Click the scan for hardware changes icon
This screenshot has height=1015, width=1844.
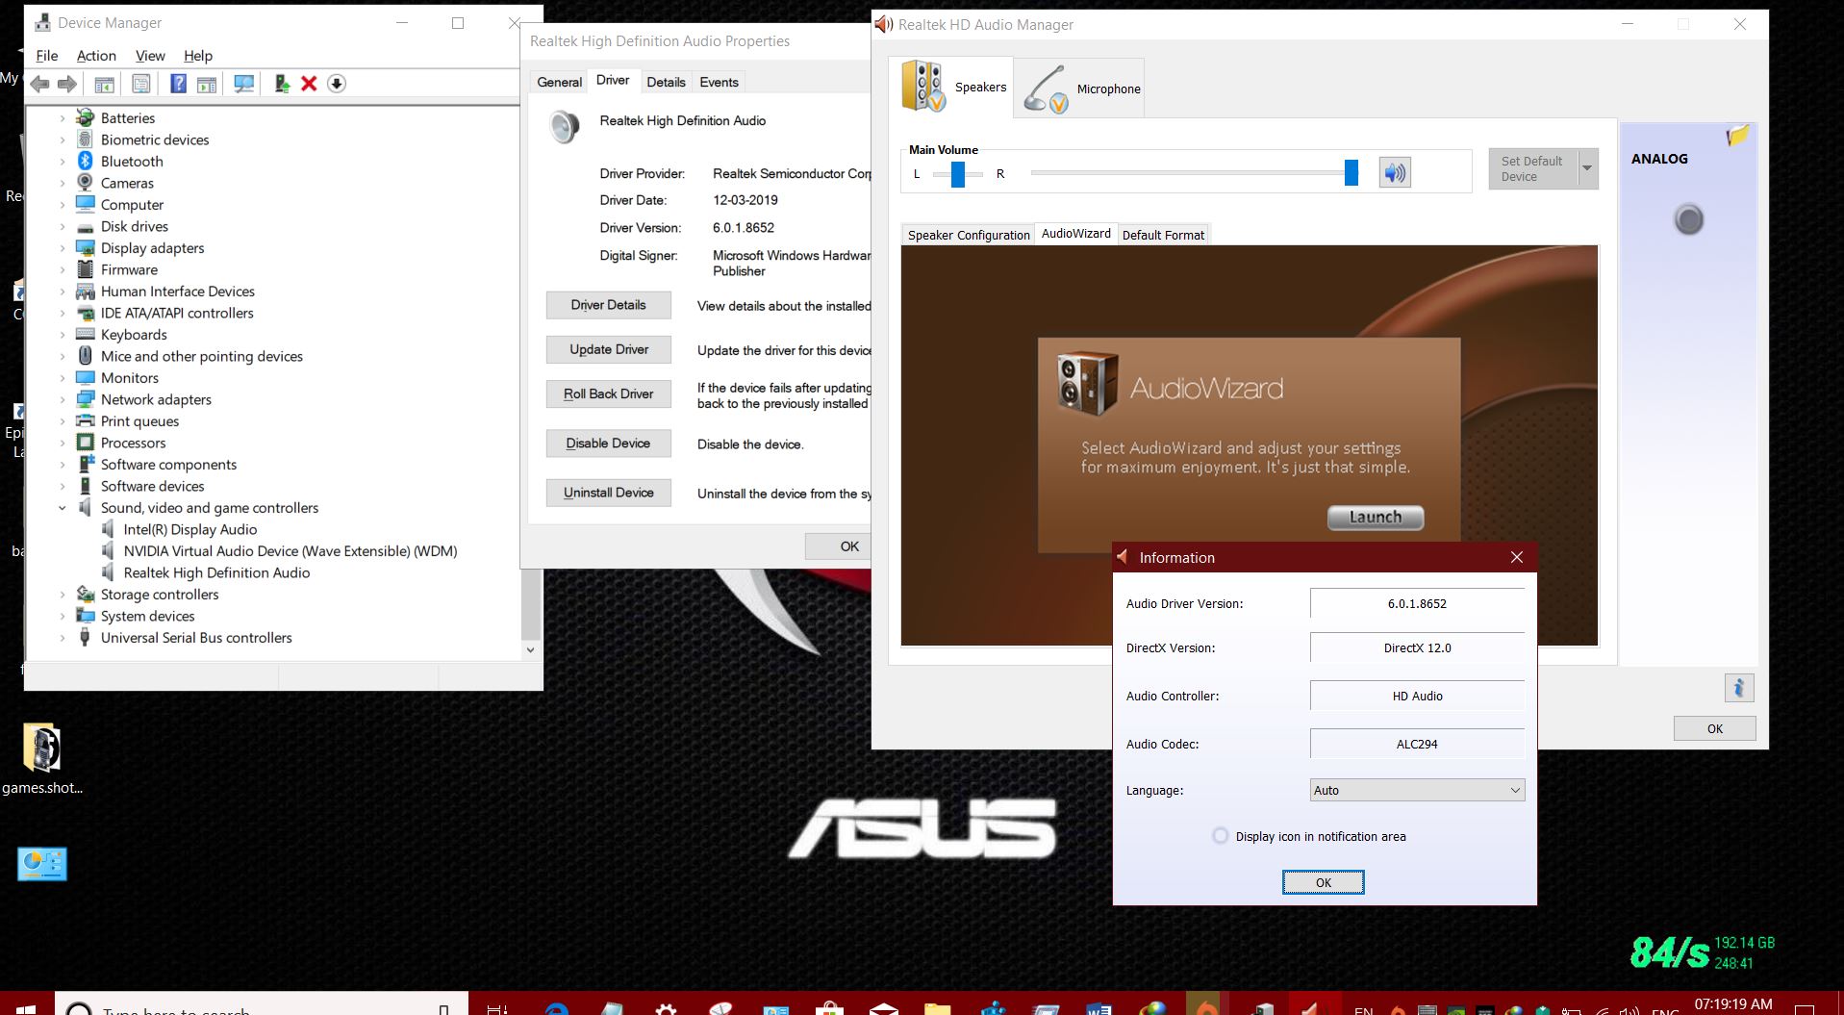pos(244,84)
